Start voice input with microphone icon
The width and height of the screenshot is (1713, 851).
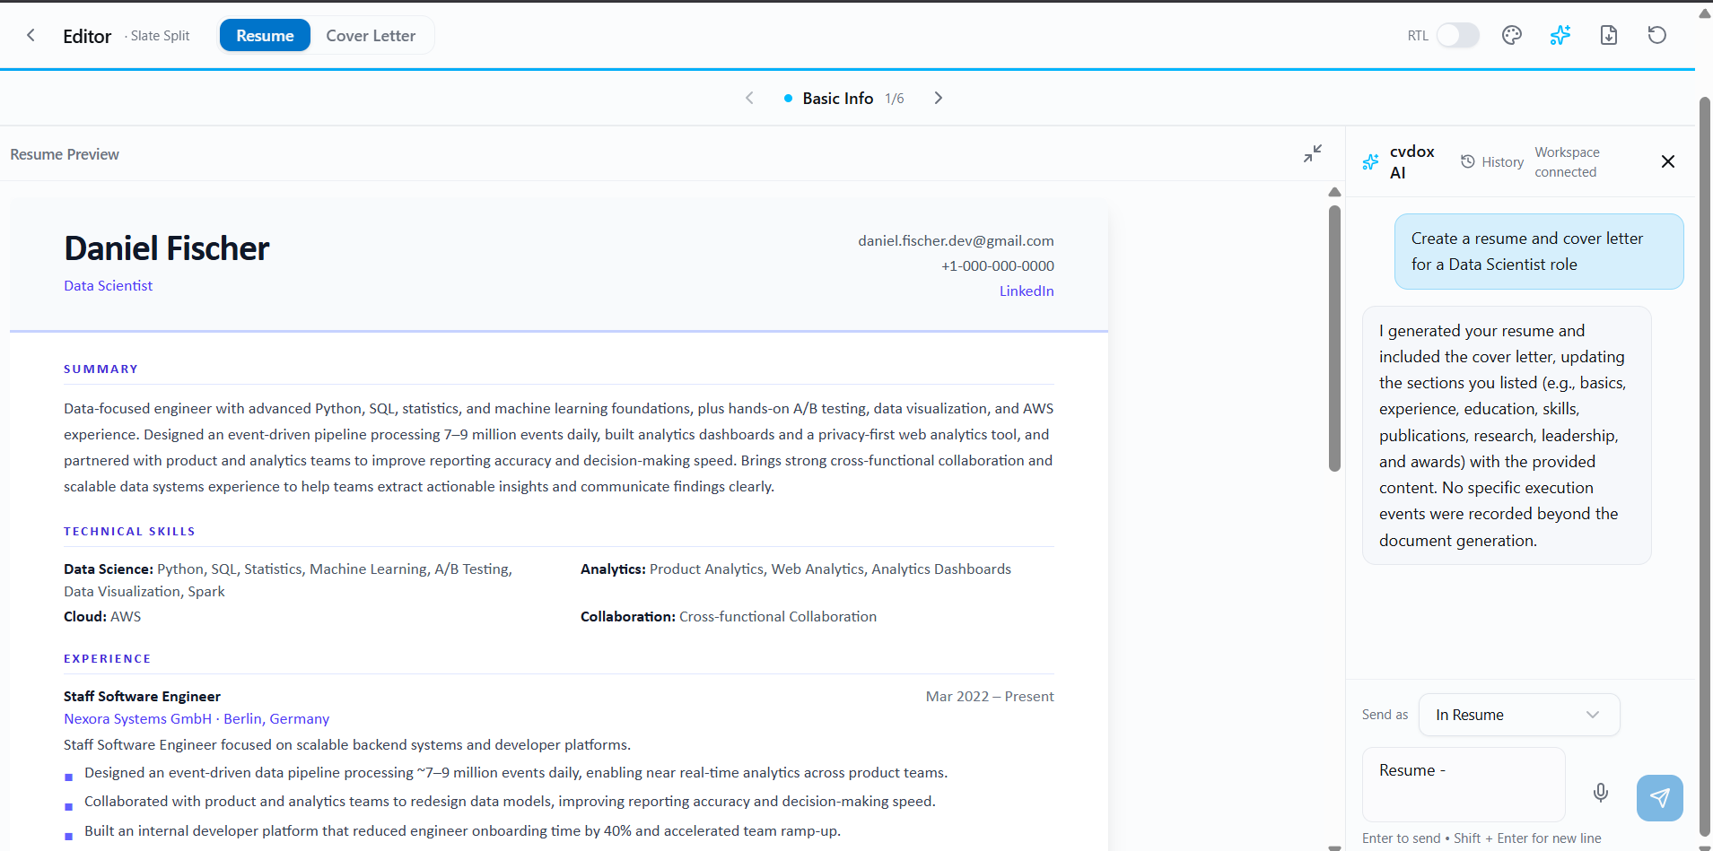coord(1601,793)
